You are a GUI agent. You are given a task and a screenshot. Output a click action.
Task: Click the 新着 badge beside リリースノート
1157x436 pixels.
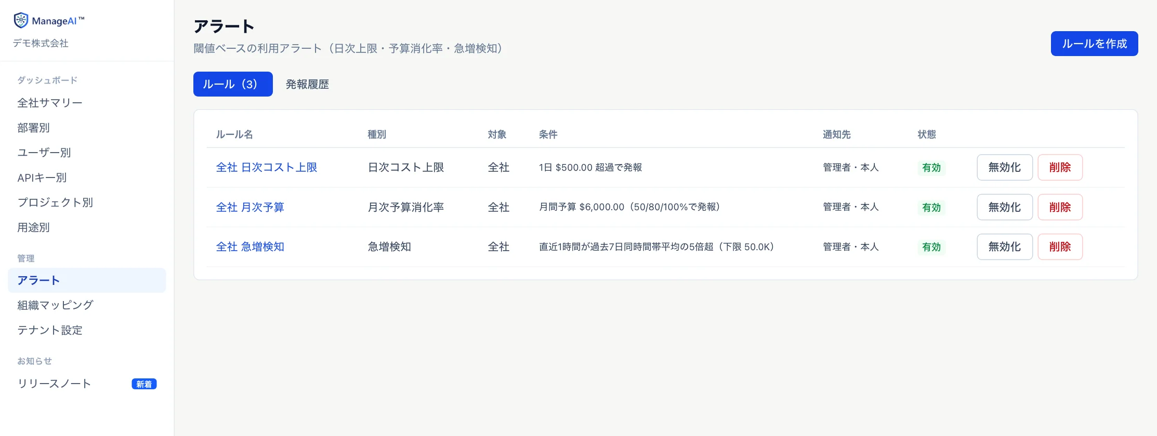point(144,384)
